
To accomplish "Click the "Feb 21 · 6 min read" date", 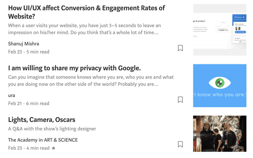I will click(x=29, y=103).
